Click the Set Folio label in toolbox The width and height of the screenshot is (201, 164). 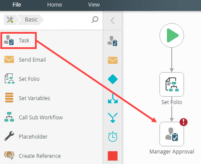29,79
